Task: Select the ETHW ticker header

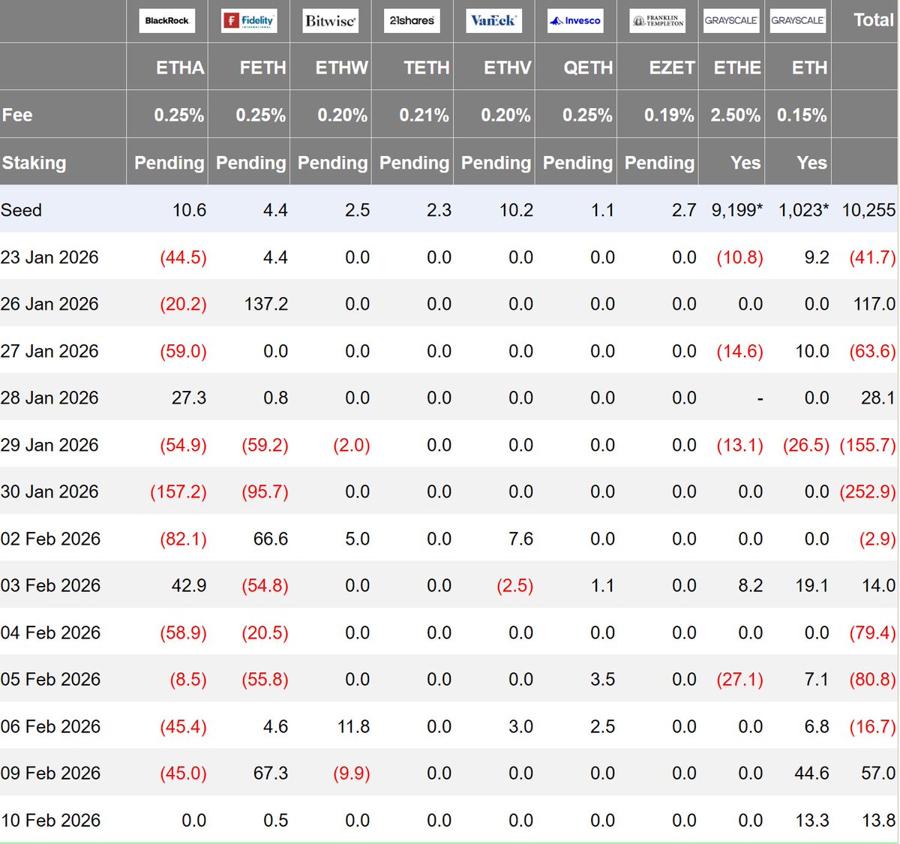Action: pos(341,68)
